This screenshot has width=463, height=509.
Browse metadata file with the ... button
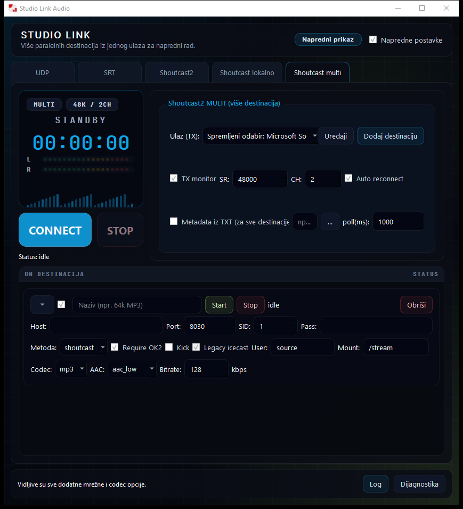coord(330,222)
